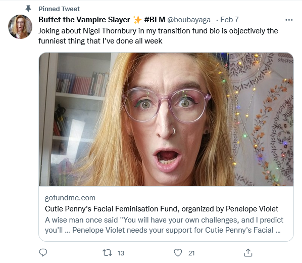
Task: Open Cutie Penny's Facial Feminisation Fund title
Action: click(x=162, y=209)
